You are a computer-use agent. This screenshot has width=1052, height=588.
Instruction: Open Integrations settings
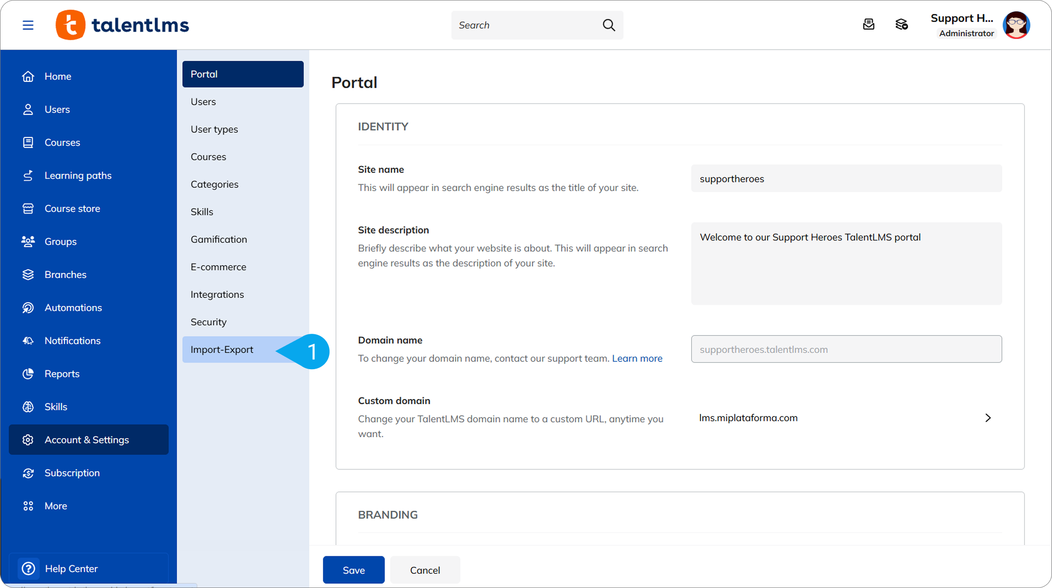point(243,295)
